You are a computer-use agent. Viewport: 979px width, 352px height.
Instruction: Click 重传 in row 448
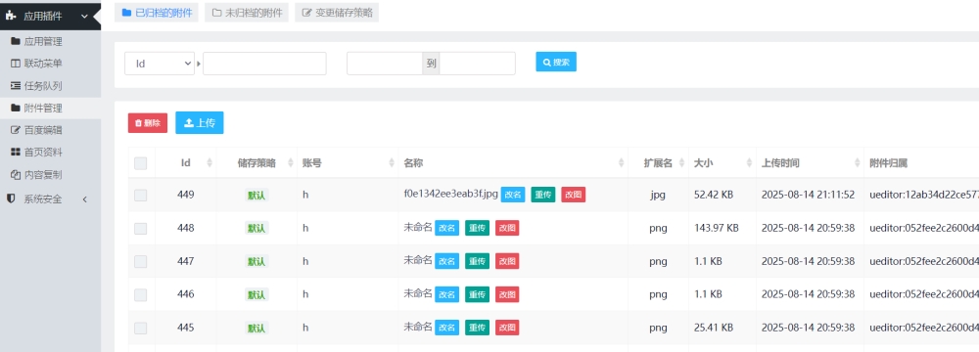[477, 228]
